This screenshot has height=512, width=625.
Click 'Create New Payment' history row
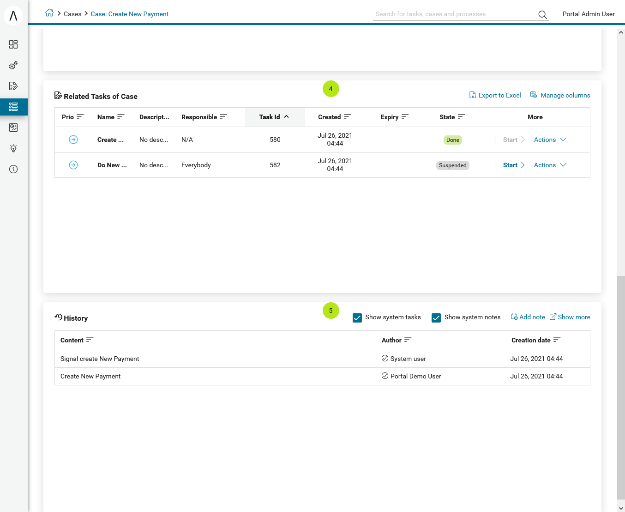pos(322,376)
